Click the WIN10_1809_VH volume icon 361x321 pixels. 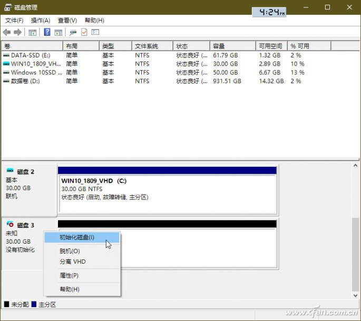coord(6,64)
